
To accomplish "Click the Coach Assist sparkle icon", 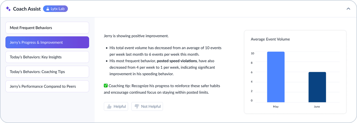I will click(8, 9).
